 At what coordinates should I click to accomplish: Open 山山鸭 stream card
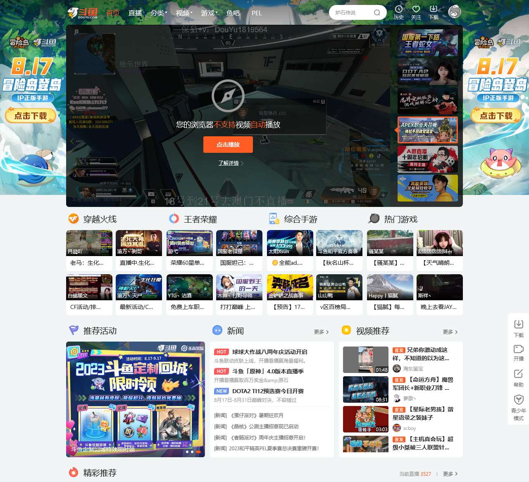tap(339, 294)
